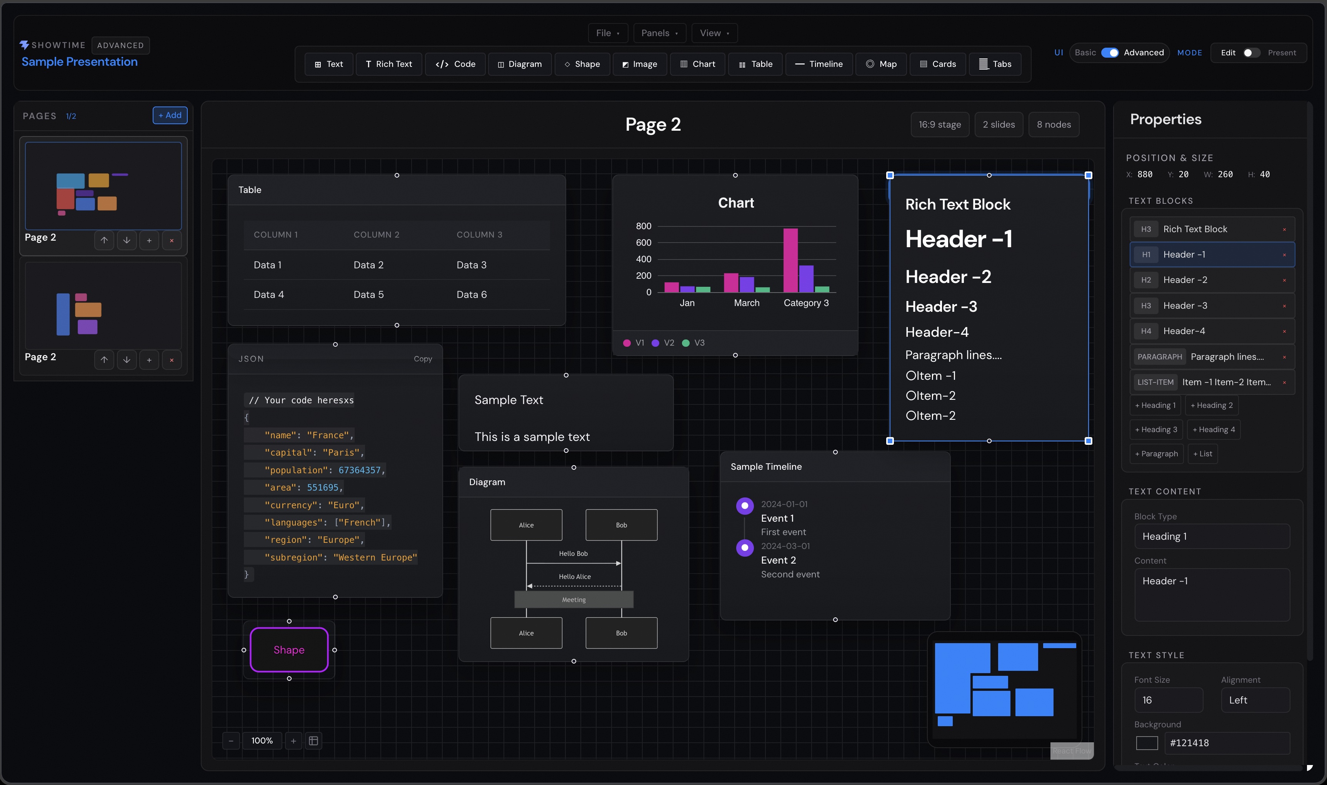Select the second slide thumbnail
Screen dimensions: 1327x785
coord(103,305)
